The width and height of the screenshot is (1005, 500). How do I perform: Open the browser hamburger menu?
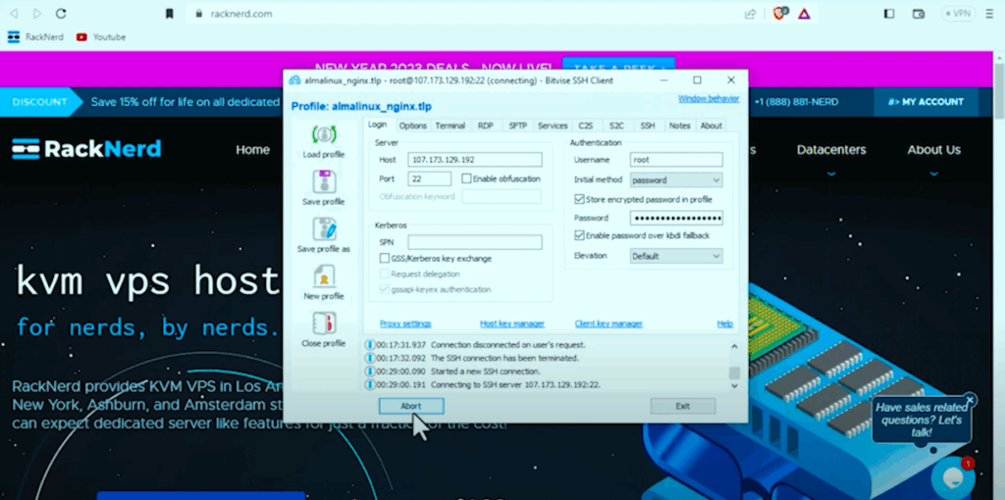[989, 14]
